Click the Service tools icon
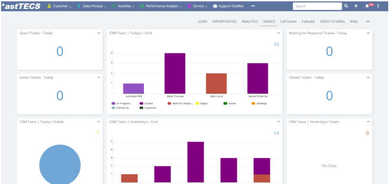This screenshot has width=392, height=184. 189,6
